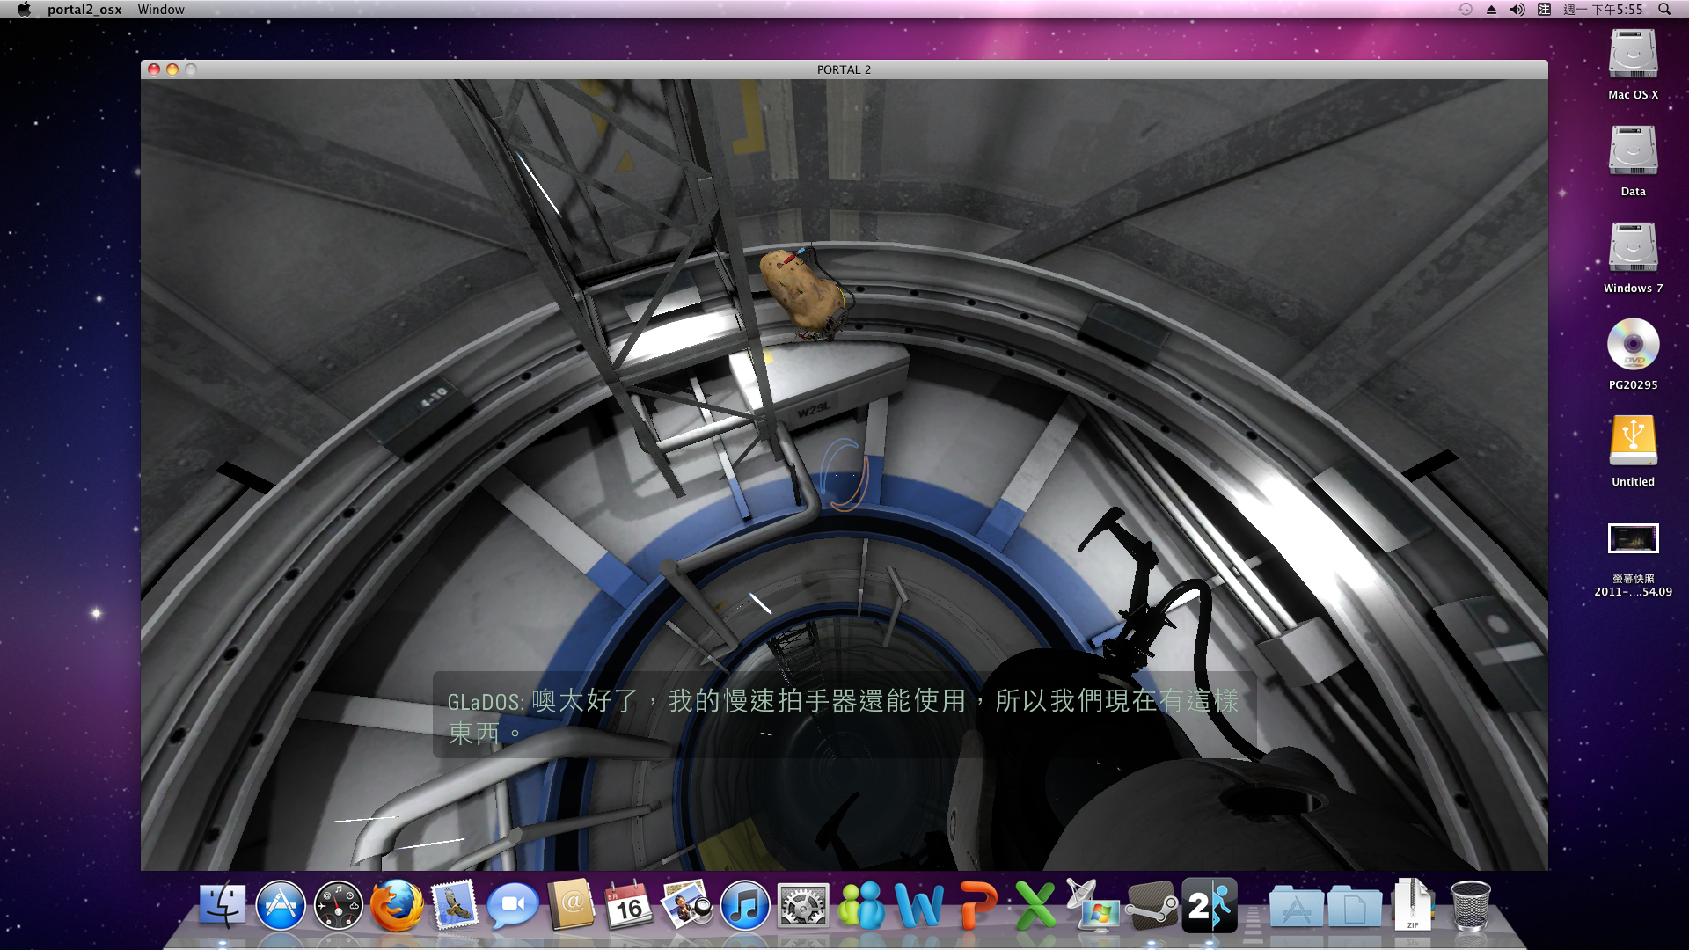
Task: Open the Mac App Store dock icon
Action: pyautogui.click(x=281, y=905)
